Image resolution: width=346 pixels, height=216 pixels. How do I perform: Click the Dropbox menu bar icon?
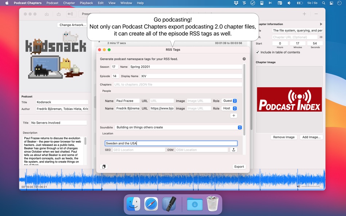236,3
